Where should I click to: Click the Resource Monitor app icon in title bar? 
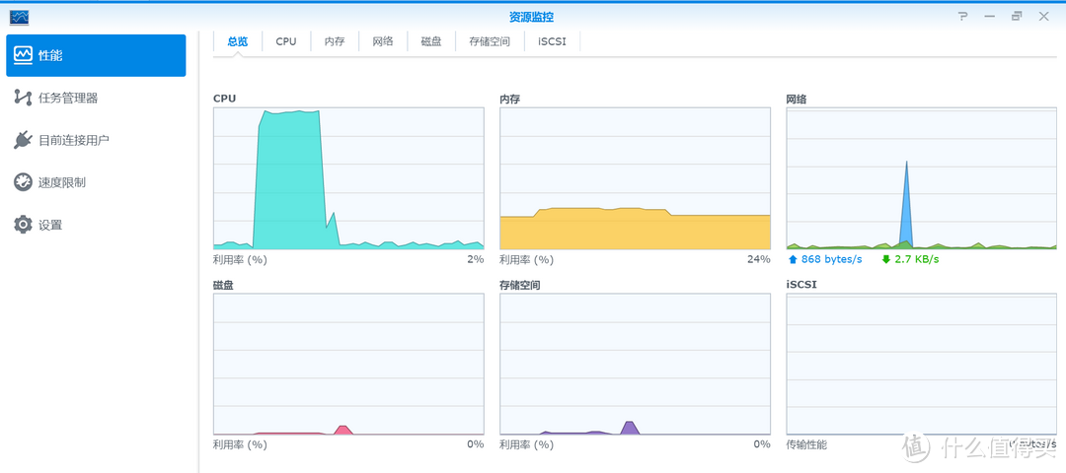[20, 17]
